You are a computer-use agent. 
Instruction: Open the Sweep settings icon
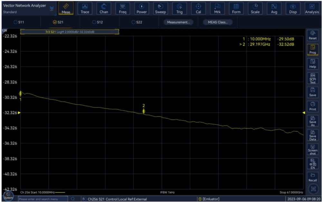160,8
